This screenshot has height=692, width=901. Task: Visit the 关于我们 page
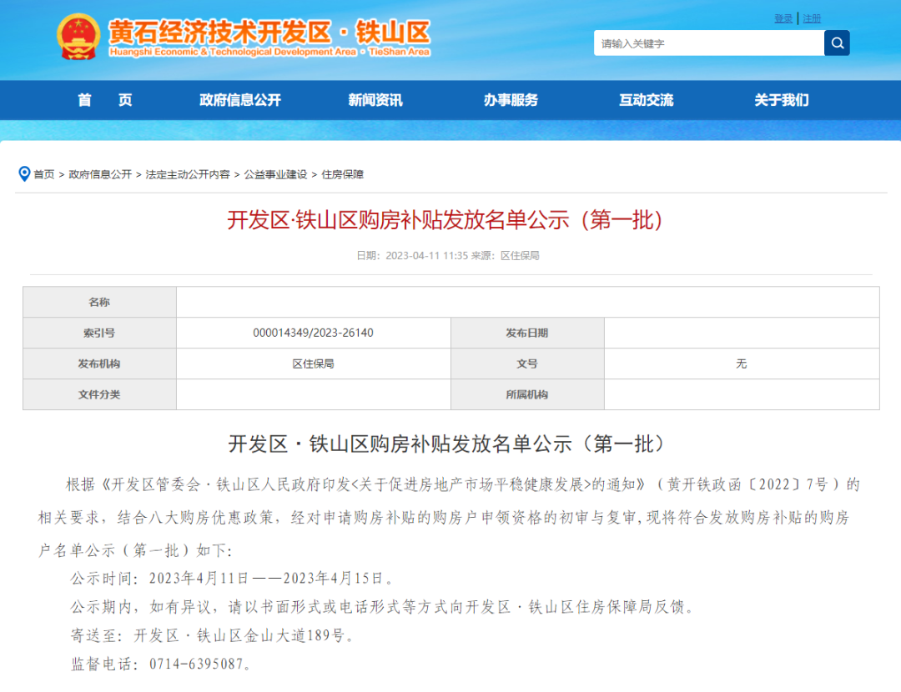(781, 100)
